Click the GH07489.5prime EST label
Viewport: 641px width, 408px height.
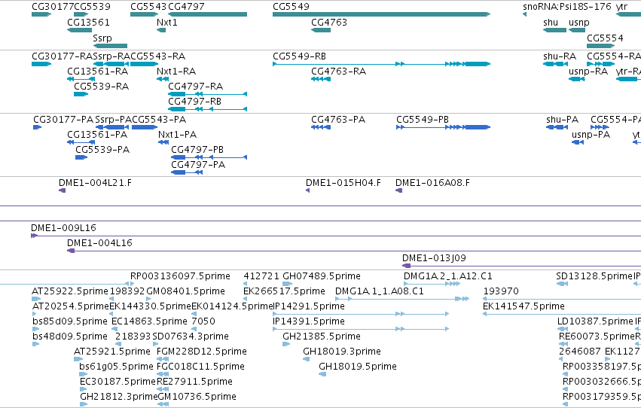point(322,276)
